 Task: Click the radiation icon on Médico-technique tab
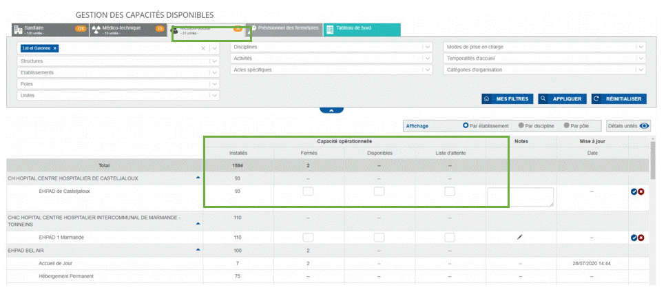pos(96,30)
